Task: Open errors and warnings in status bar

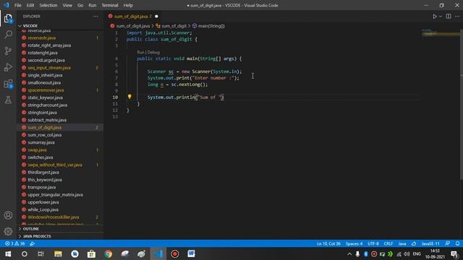Action: coord(14,243)
